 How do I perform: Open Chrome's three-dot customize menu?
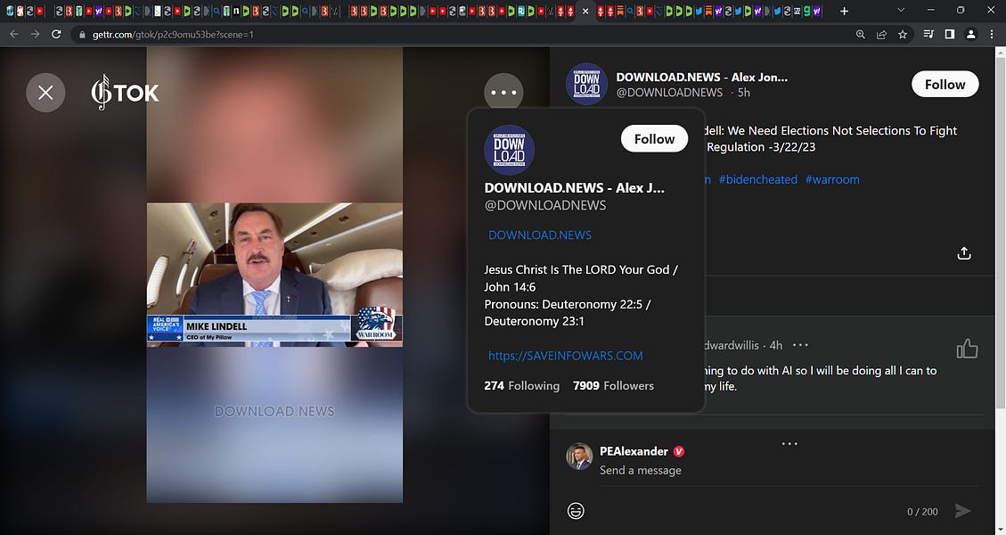991,34
